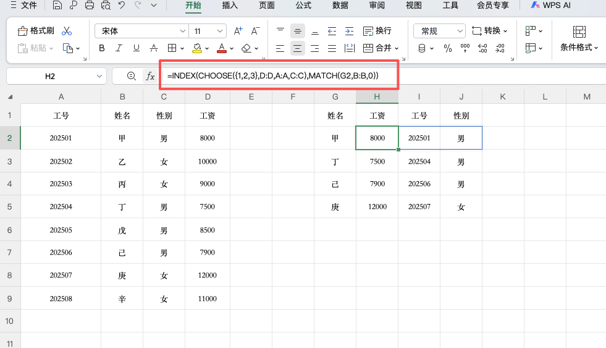Viewport: 606px width, 348px height.
Task: Toggle underline formatting
Action: tap(137, 48)
